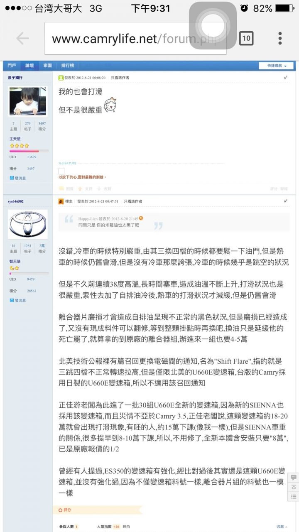Viewport: 299px width, 532px height.
Task: Send message to sys646502 via 發消息
Action: (x=18, y=300)
